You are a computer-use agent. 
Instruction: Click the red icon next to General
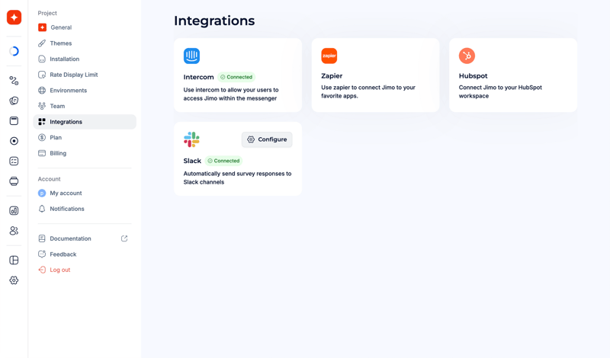[x=43, y=27]
